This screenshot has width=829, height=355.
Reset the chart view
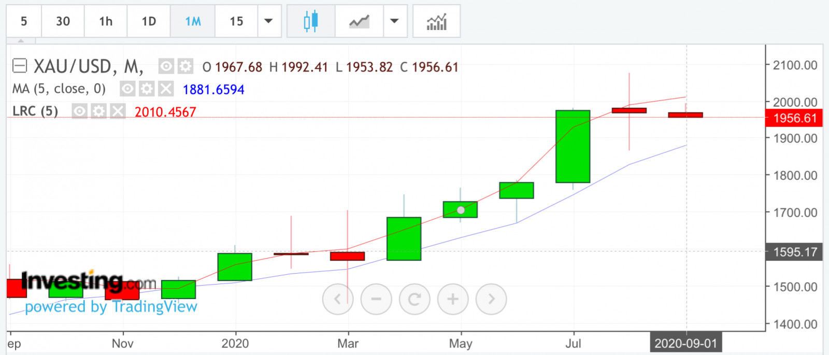click(414, 299)
